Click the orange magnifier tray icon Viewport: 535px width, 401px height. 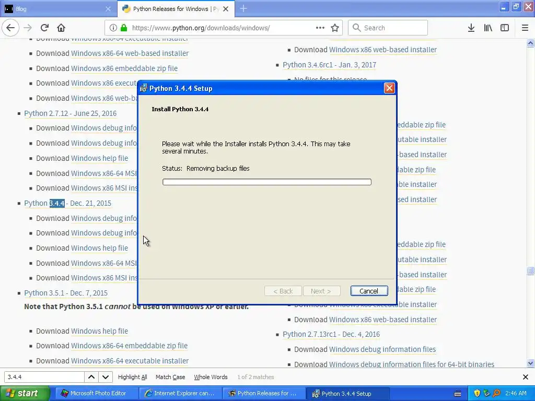[x=496, y=393]
